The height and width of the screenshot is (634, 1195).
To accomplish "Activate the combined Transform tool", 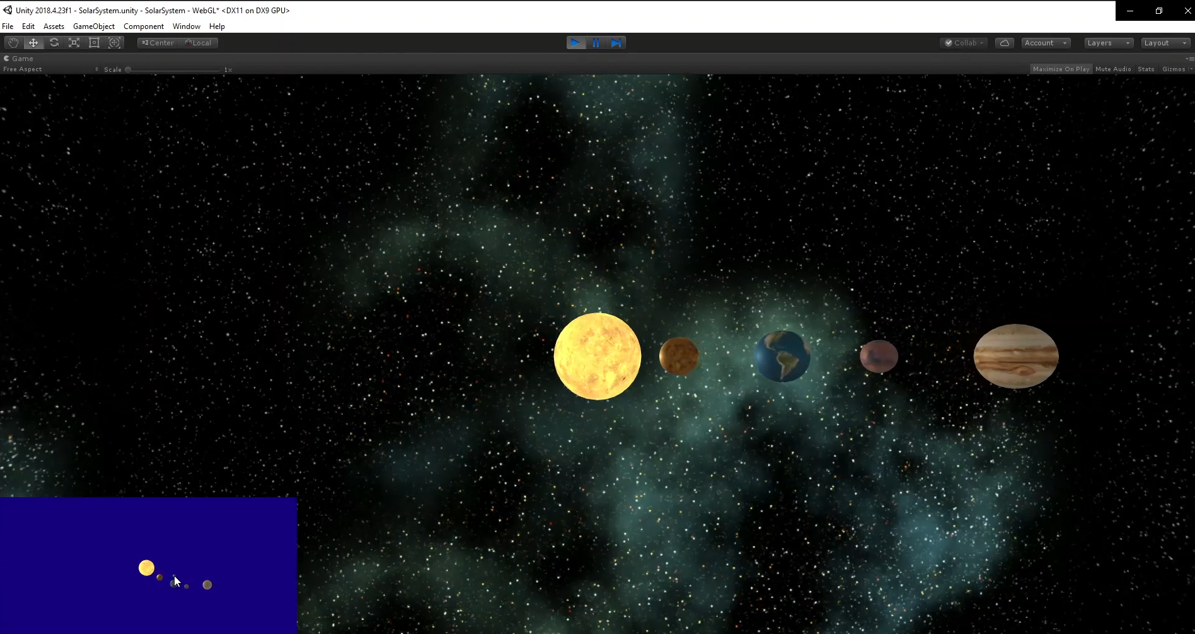I will click(x=115, y=42).
